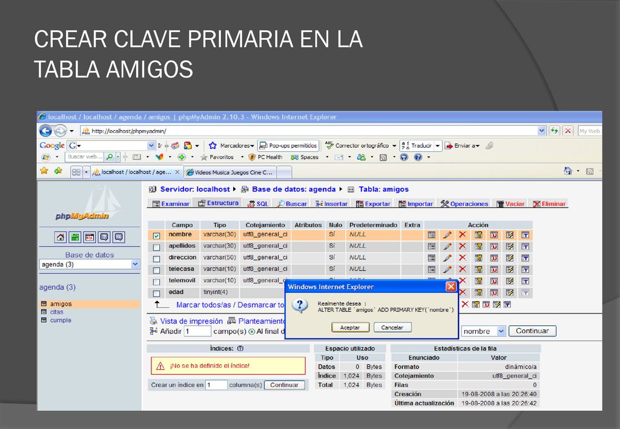Check the apellidos field checkbox

tap(157, 247)
